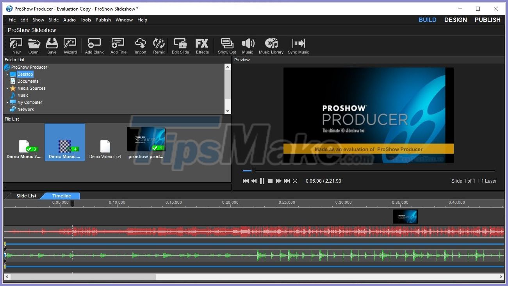
Task: Click the PUBLISH link at top right
Action: click(487, 20)
